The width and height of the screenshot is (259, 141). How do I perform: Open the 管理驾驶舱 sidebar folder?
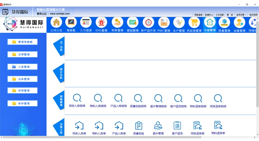[x=22, y=42]
